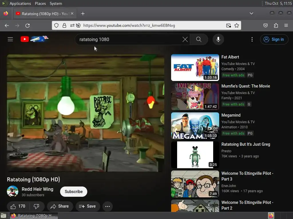The width and height of the screenshot is (293, 219).
Task: Click the autoplay blocked icon in address bar
Action: tap(78, 25)
